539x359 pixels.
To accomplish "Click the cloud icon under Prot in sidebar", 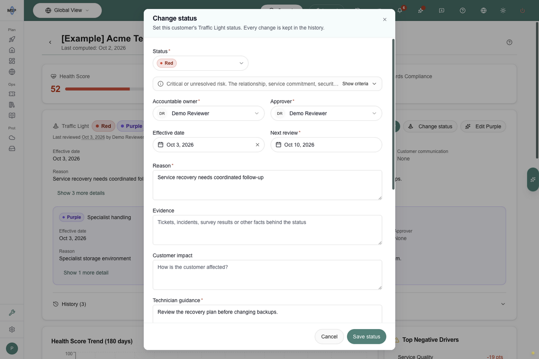I will click(12, 138).
